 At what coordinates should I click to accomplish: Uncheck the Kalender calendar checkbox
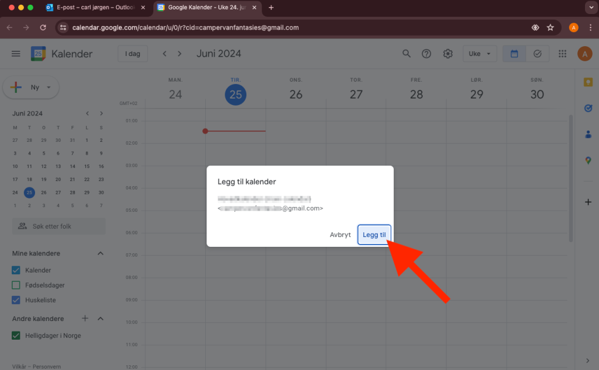[16, 270]
